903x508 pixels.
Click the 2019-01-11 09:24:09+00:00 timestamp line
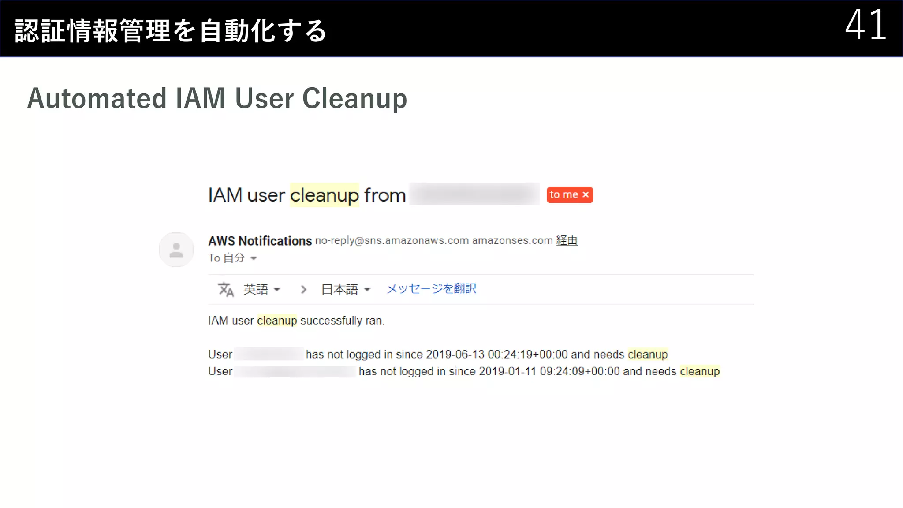click(x=464, y=371)
